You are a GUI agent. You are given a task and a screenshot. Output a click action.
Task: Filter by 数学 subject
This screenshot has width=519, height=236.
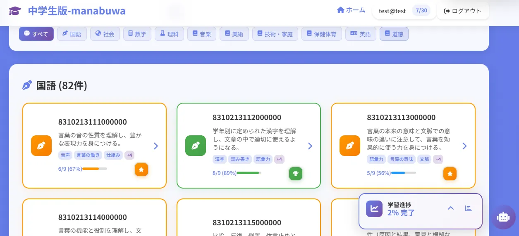click(137, 34)
